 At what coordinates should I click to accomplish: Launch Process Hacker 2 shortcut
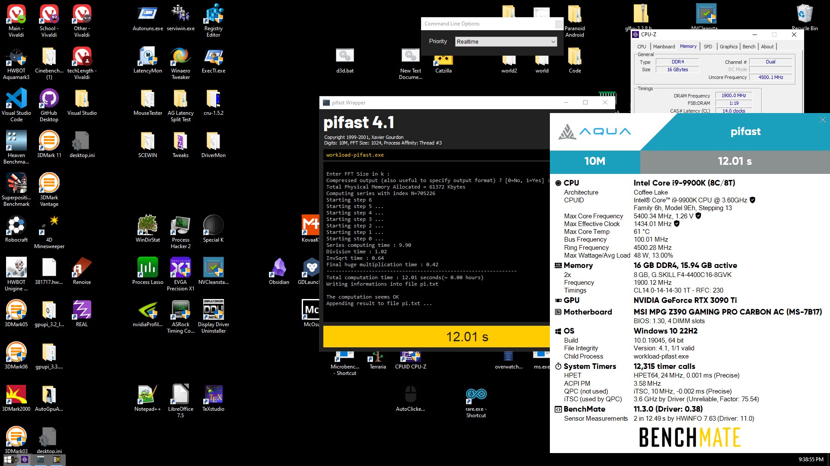[181, 232]
